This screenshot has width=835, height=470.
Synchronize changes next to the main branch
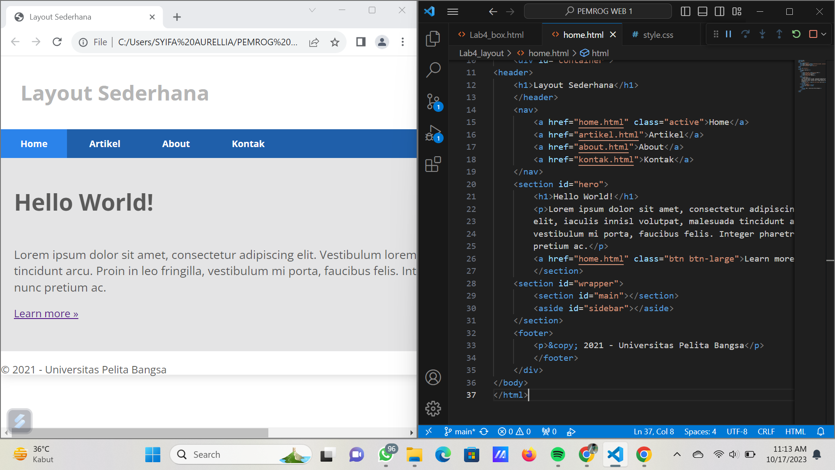(484, 431)
